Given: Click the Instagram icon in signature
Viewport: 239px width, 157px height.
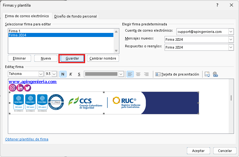Looking at the screenshot, I should 13,88.
